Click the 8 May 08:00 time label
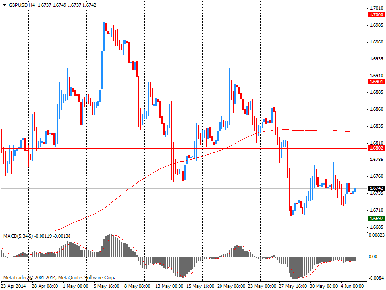386x290 pixels. (137, 286)
